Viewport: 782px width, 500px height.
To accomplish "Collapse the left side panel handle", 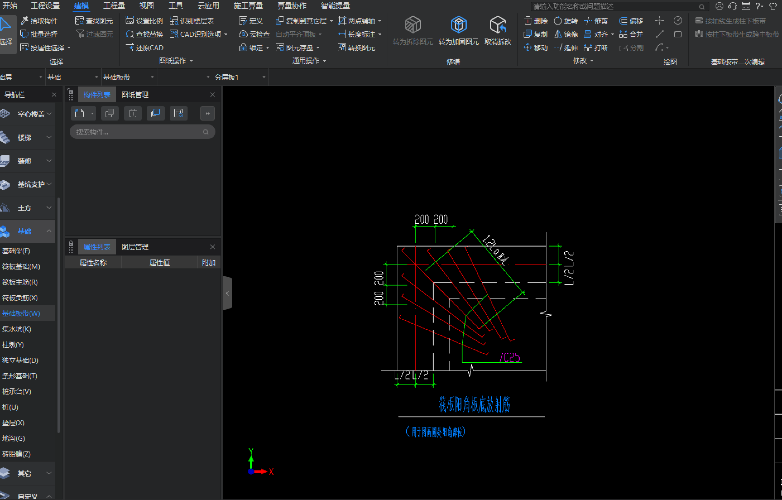I will [227, 293].
